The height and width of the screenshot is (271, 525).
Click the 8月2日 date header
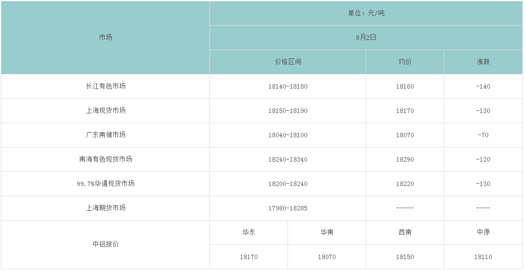click(366, 38)
